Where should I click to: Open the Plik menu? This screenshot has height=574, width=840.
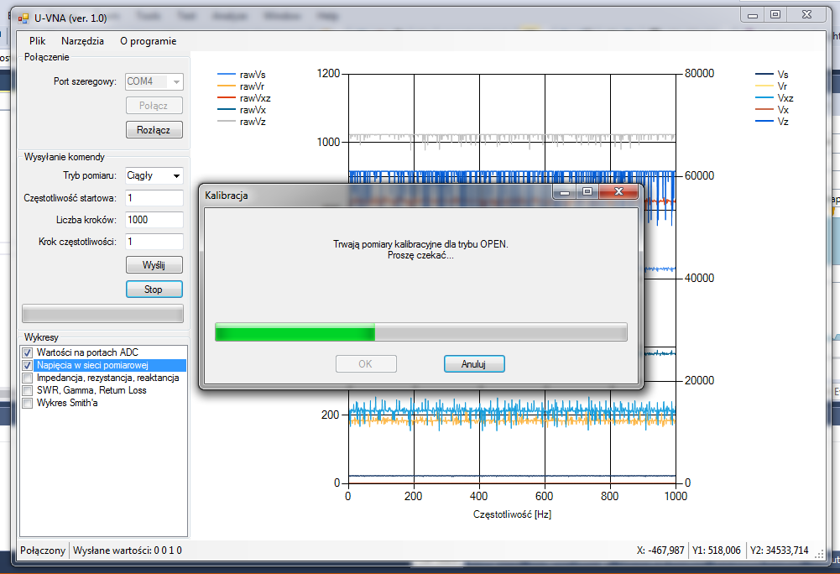(37, 41)
